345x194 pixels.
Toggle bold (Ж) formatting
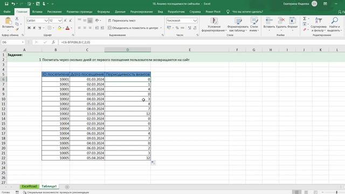(29, 28)
